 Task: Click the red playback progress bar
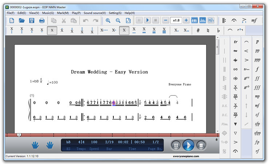[x=109, y=135]
